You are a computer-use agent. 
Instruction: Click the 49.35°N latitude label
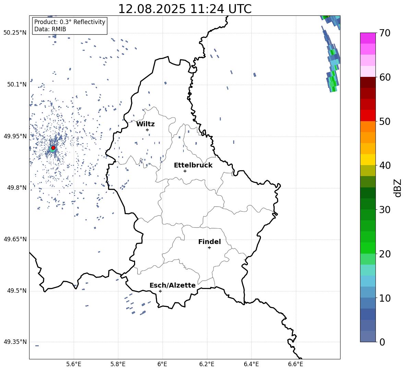coord(15,342)
